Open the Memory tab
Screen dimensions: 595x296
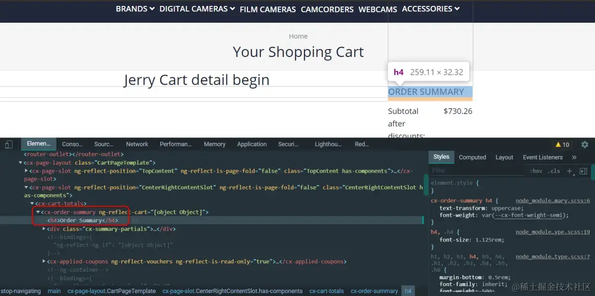click(x=215, y=144)
